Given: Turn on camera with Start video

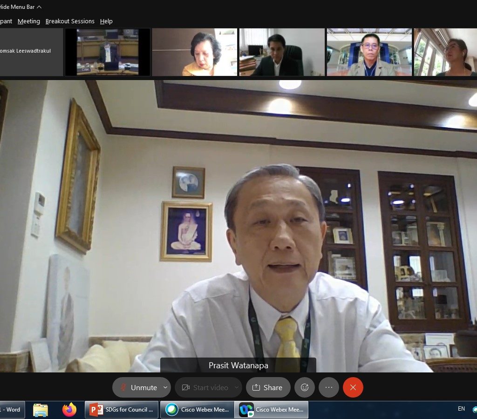Looking at the screenshot, I should coord(205,387).
